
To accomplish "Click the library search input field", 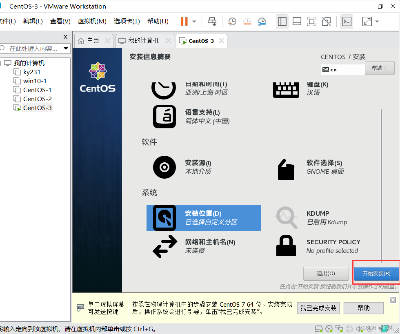I will (33, 49).
